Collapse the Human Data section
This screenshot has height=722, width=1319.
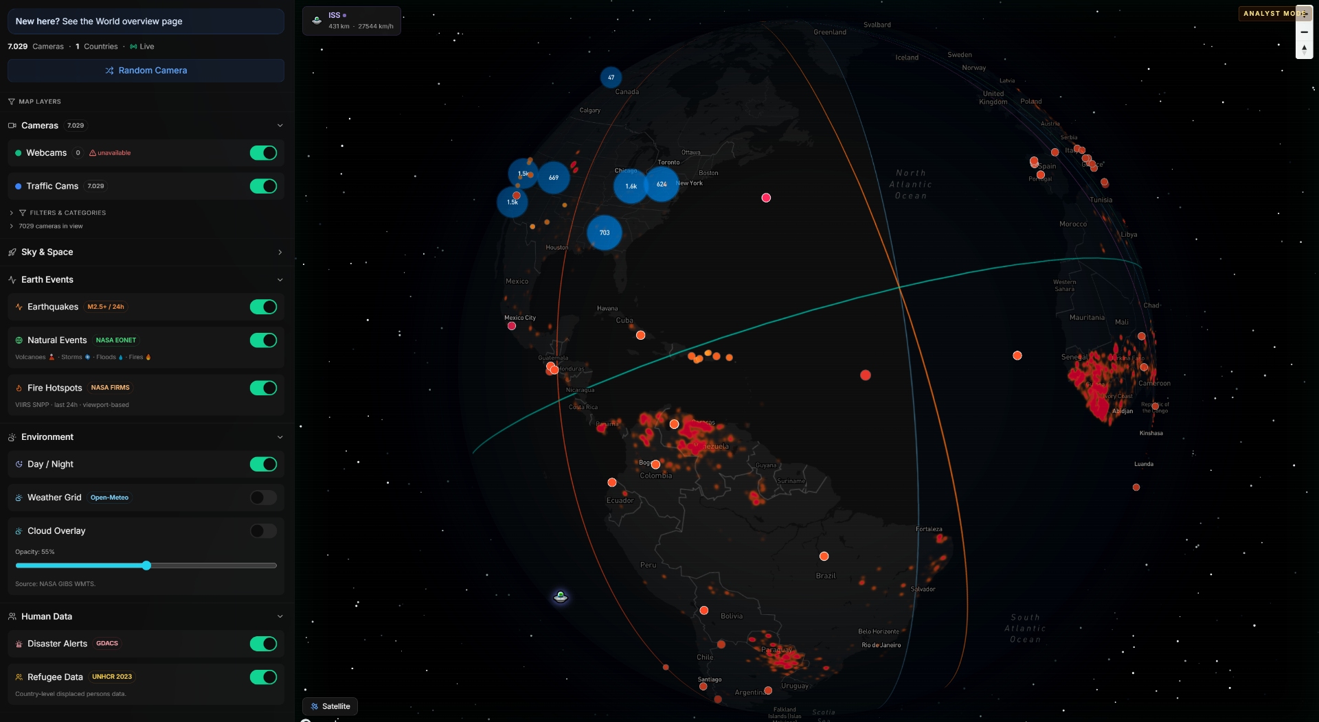pos(280,616)
